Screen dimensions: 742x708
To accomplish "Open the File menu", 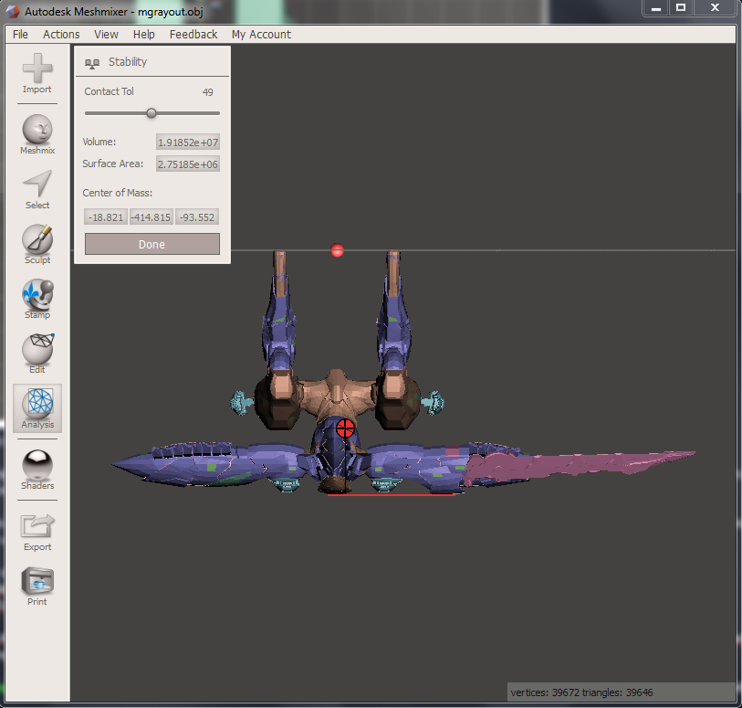I will 20,35.
